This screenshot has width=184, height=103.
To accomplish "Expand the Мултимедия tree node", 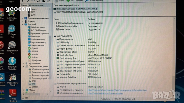I will click(x=23, y=64).
